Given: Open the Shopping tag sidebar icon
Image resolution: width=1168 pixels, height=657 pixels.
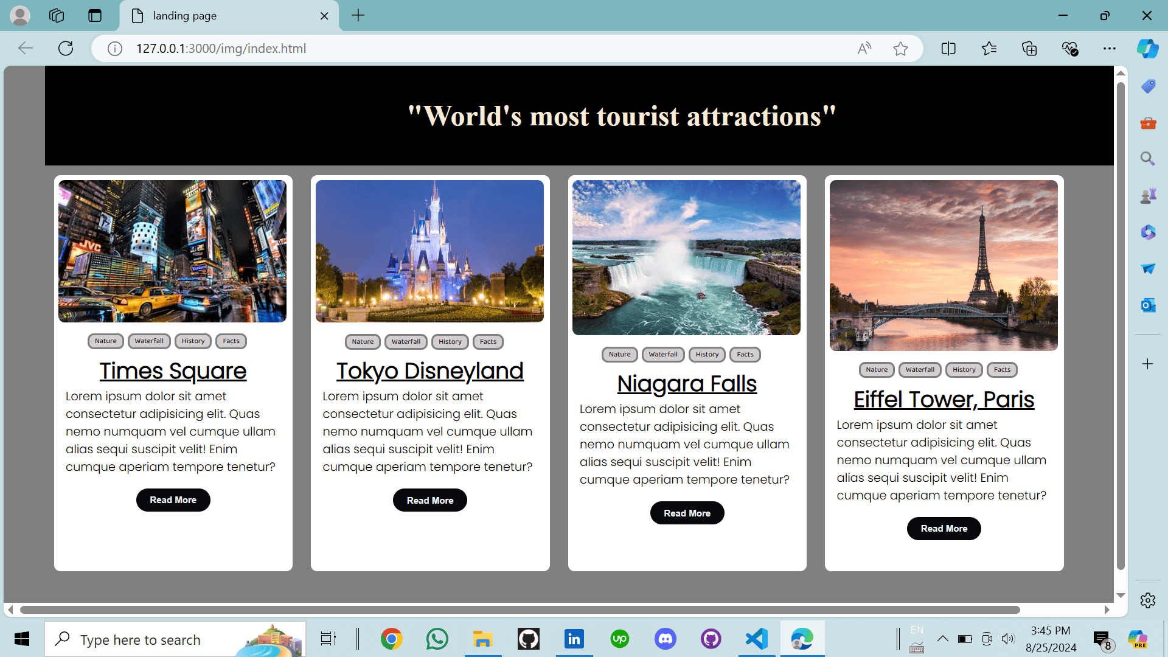Looking at the screenshot, I should tap(1148, 86).
